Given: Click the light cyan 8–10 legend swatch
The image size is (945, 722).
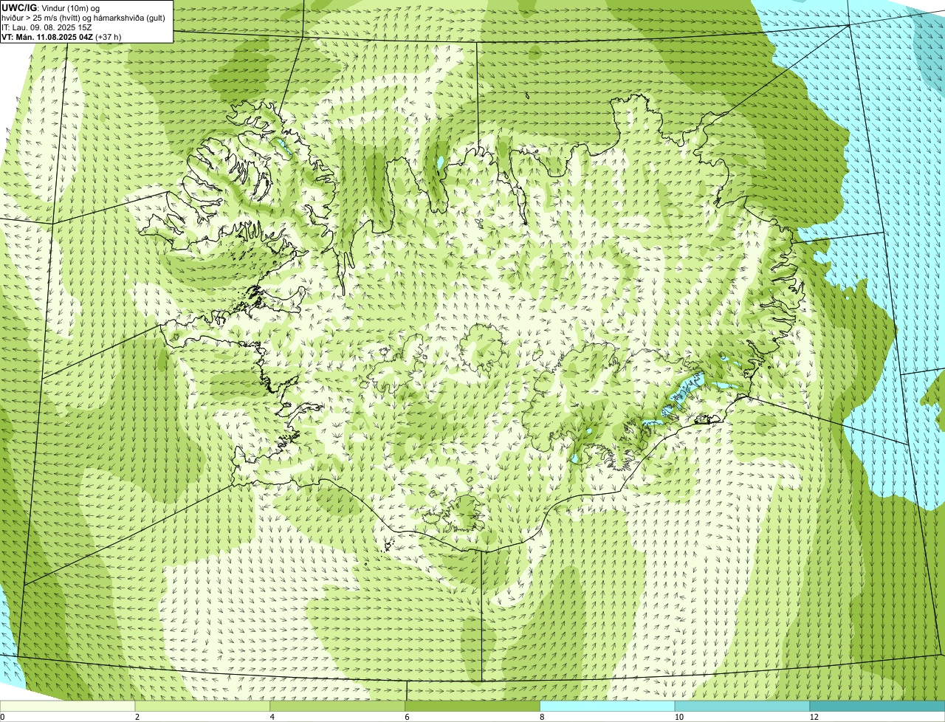Looking at the screenshot, I should [608, 706].
